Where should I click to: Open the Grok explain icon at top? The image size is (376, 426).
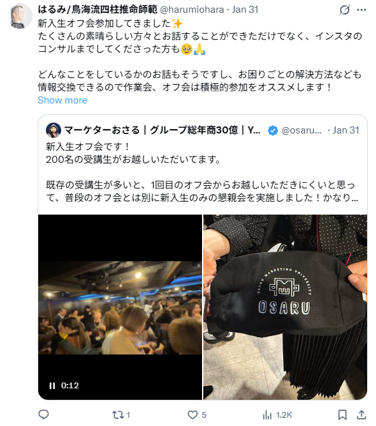(x=345, y=10)
